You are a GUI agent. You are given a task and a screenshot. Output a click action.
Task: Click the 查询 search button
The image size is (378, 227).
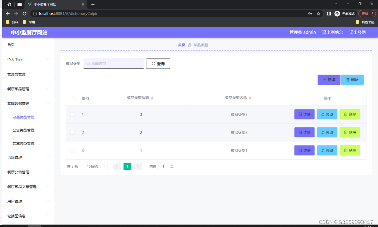pyautogui.click(x=158, y=64)
